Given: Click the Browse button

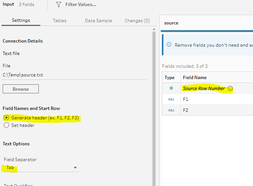Looking at the screenshot, I should tap(21, 89).
